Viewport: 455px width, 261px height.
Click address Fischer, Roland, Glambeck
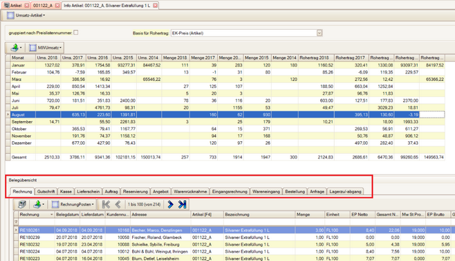pyautogui.click(x=157, y=237)
